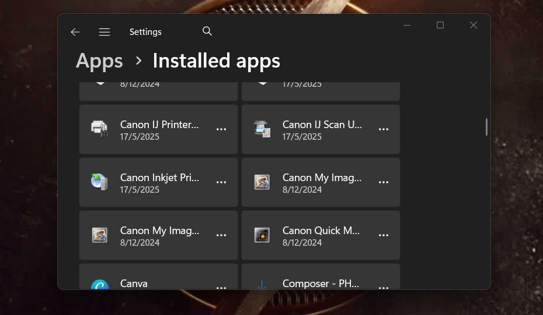The width and height of the screenshot is (543, 315).
Task: Select the Canon IJ Printer app name
Action: (x=159, y=125)
